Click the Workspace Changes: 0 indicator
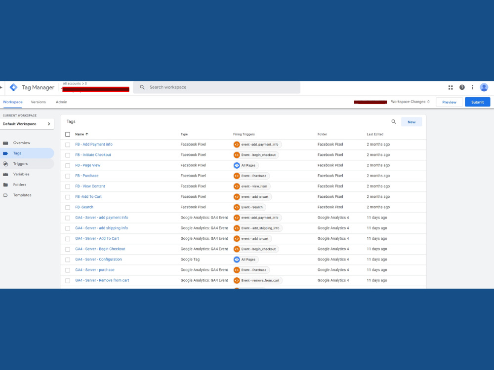Viewport: 494px width, 370px height. [410, 102]
